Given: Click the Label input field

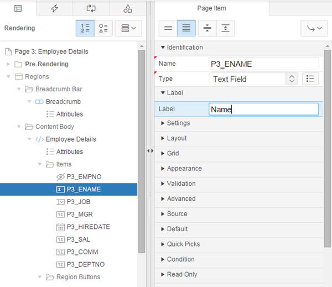Looking at the screenshot, I should click(x=263, y=109).
